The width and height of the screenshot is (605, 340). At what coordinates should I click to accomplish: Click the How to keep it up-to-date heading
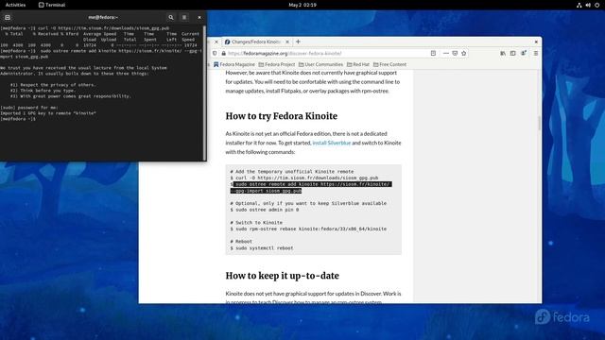[282, 276]
